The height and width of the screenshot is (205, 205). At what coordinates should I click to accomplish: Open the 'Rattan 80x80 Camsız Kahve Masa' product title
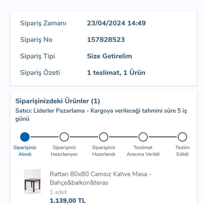click(101, 178)
